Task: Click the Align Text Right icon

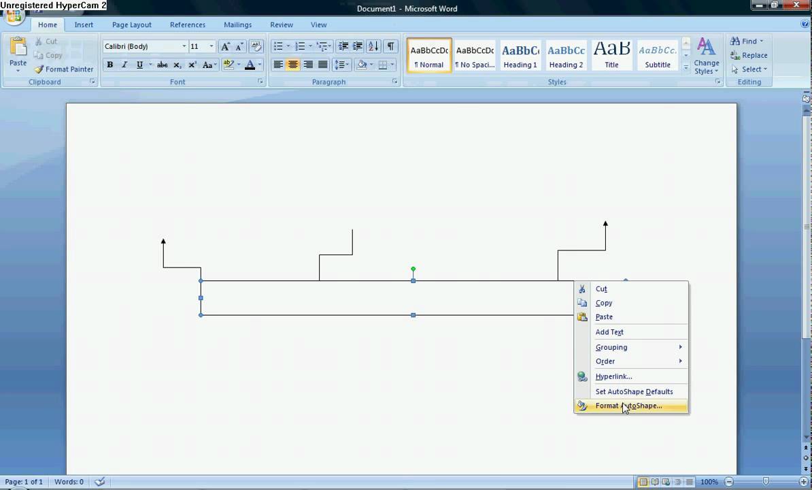Action: (x=308, y=65)
